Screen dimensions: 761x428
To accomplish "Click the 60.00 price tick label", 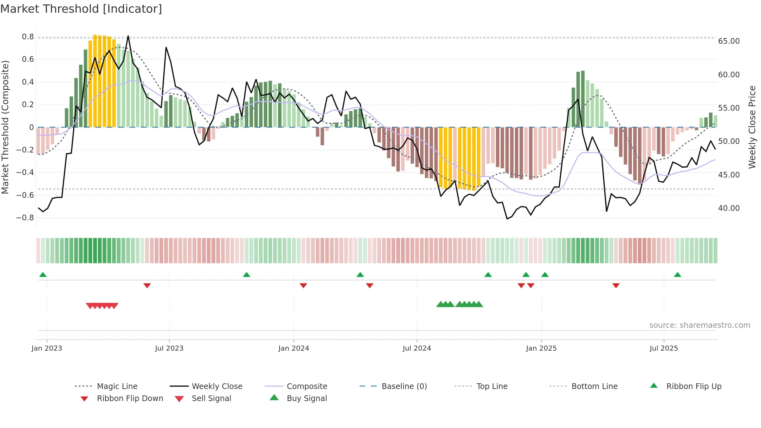I will 729,75.
